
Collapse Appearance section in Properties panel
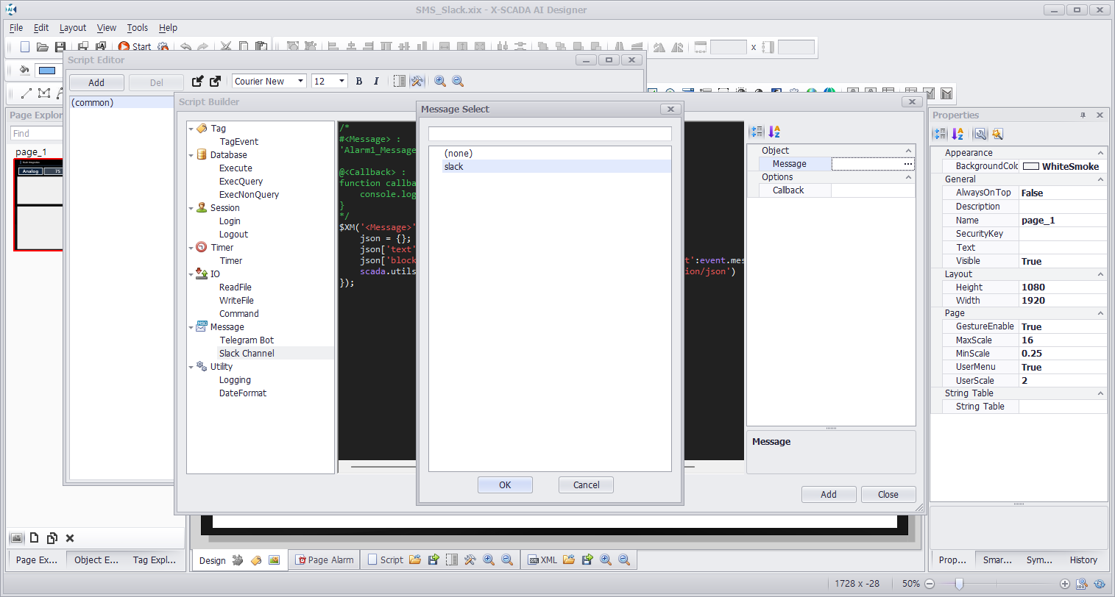click(x=1100, y=153)
